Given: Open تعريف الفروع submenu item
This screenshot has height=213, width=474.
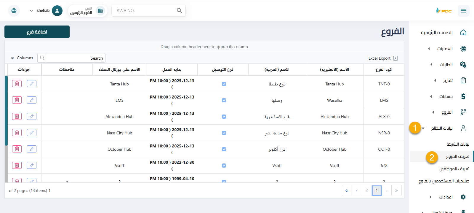Looking at the screenshot, I should point(458,156).
